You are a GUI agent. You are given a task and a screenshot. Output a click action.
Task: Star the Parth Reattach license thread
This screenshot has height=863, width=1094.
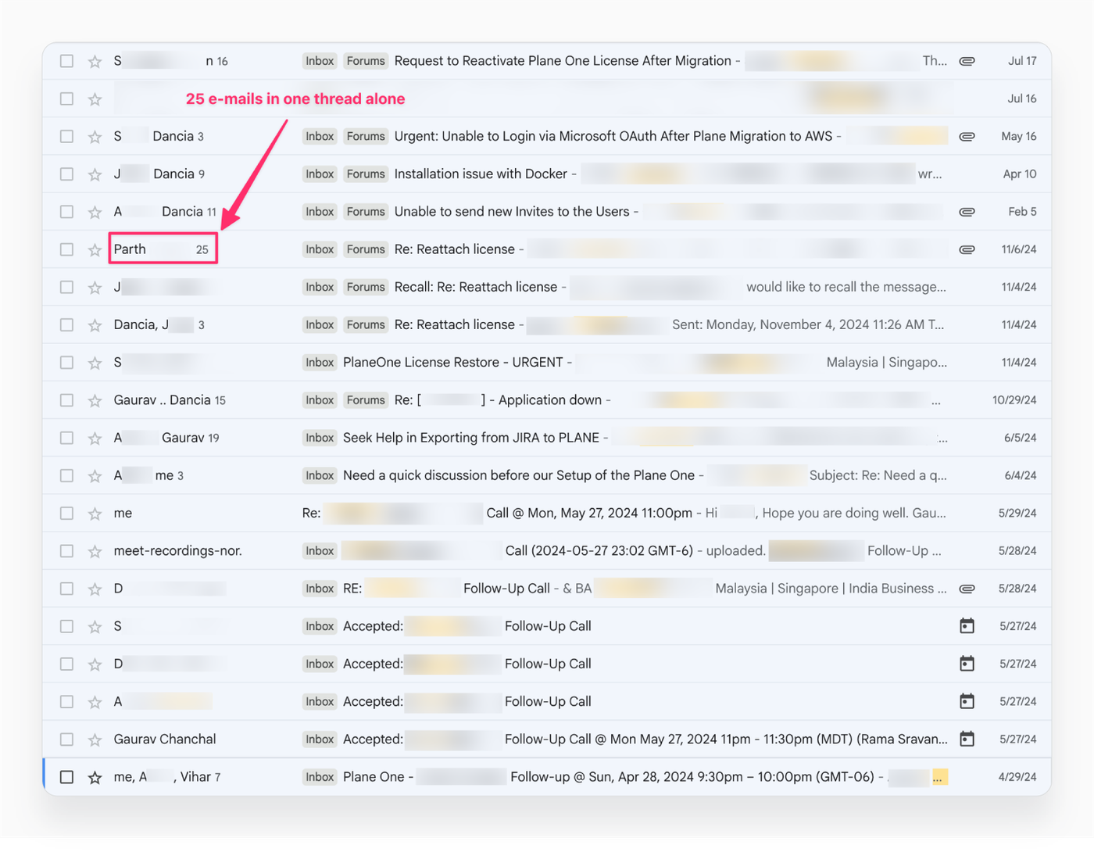pyautogui.click(x=95, y=250)
